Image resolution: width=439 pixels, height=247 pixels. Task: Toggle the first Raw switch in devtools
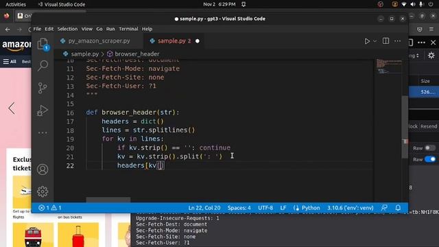pos(430,148)
